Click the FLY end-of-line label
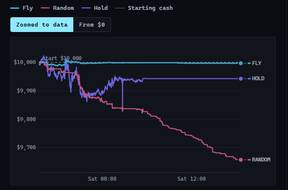The width and height of the screenshot is (288, 190). (257, 63)
